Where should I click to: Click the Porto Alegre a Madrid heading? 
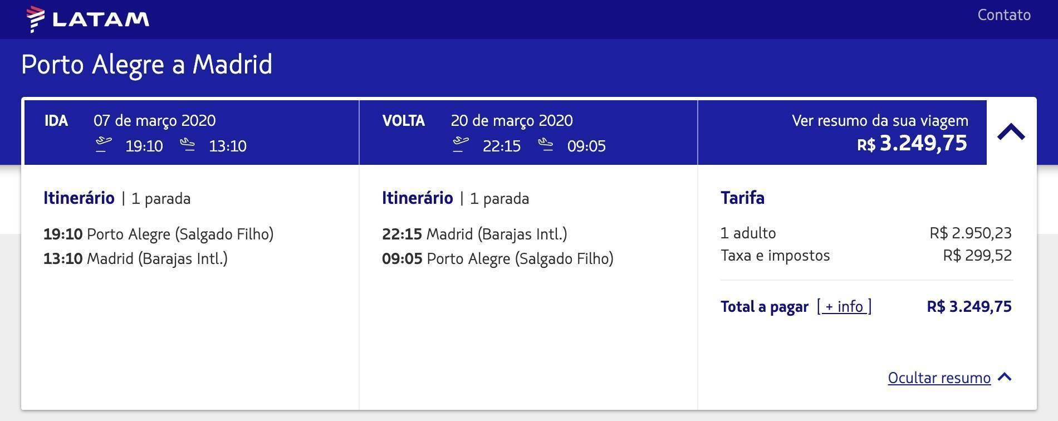tap(147, 65)
